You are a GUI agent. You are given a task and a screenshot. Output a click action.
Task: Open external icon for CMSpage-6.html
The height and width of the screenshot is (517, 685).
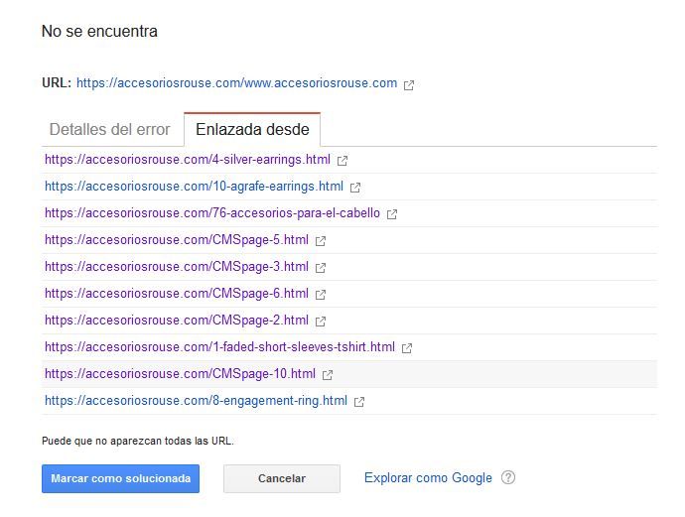[x=321, y=295]
